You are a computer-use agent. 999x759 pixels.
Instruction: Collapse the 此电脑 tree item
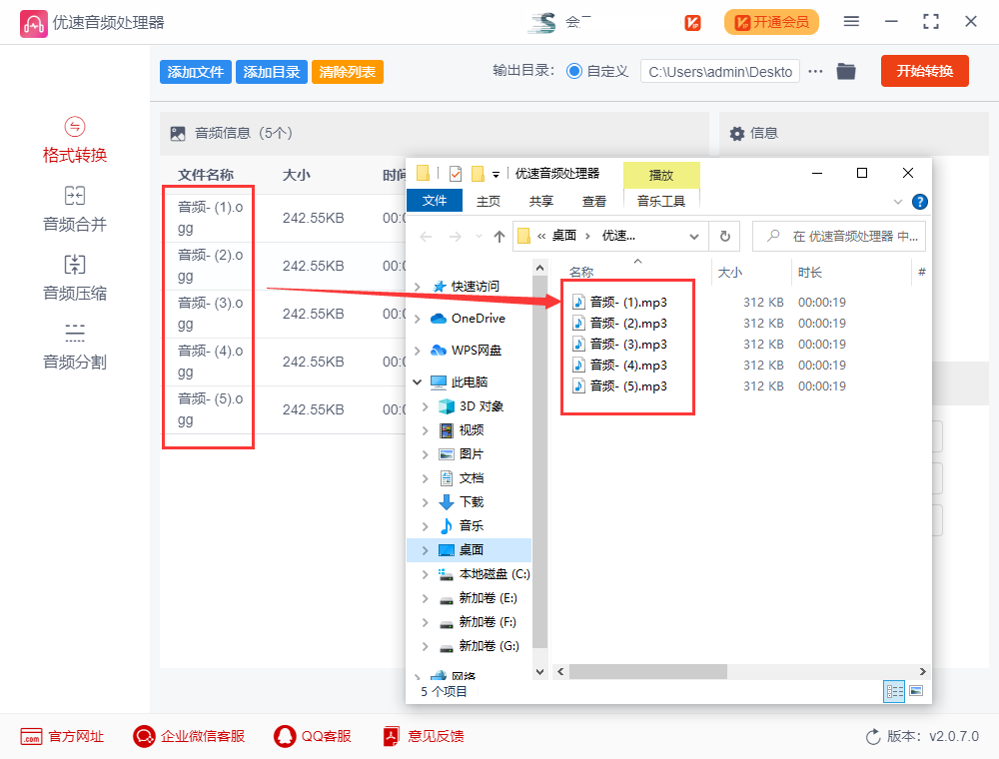(x=419, y=381)
